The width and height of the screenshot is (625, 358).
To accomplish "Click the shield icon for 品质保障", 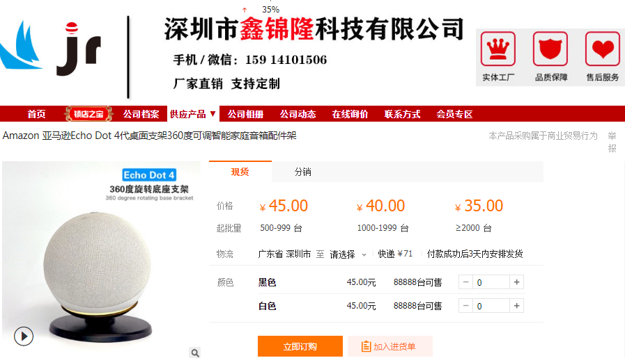I will [550, 49].
